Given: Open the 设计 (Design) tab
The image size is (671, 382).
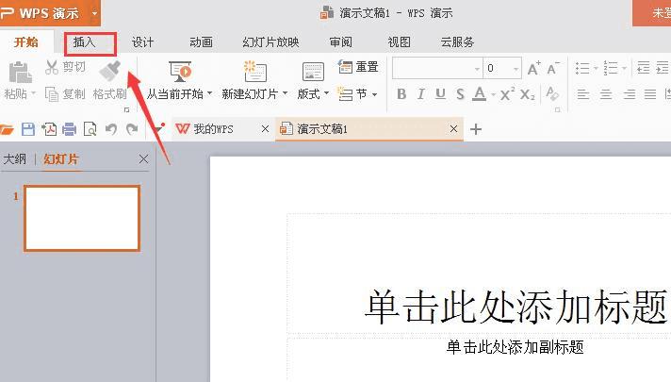Looking at the screenshot, I should click(x=142, y=42).
